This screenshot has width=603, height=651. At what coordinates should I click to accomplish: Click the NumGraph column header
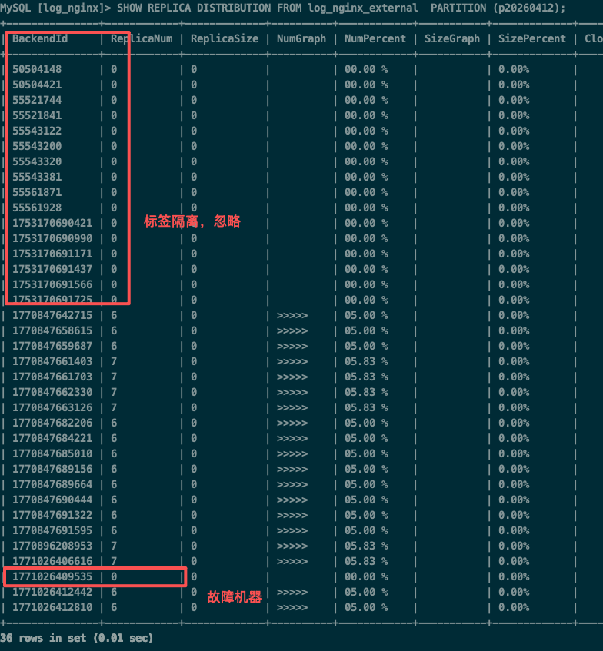point(301,38)
